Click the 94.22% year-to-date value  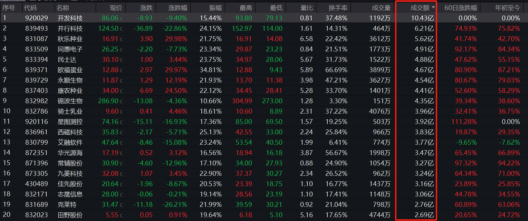click(x=509, y=163)
